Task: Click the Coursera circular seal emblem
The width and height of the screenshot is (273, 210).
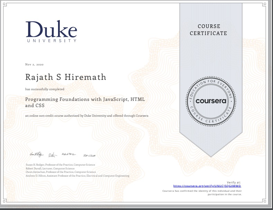Action: click(210, 101)
